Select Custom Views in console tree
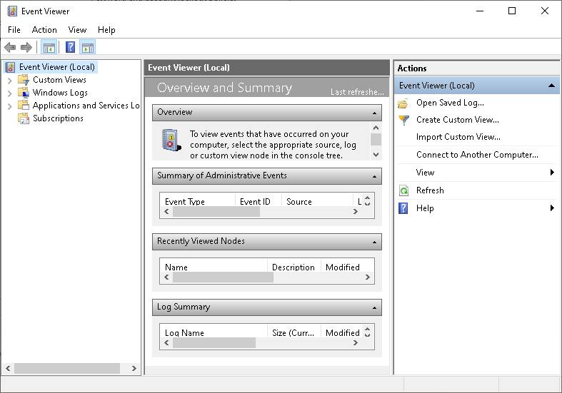 pos(59,79)
